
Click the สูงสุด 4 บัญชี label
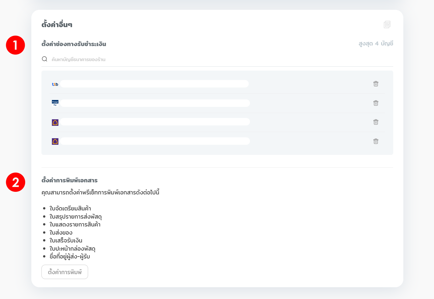click(376, 44)
